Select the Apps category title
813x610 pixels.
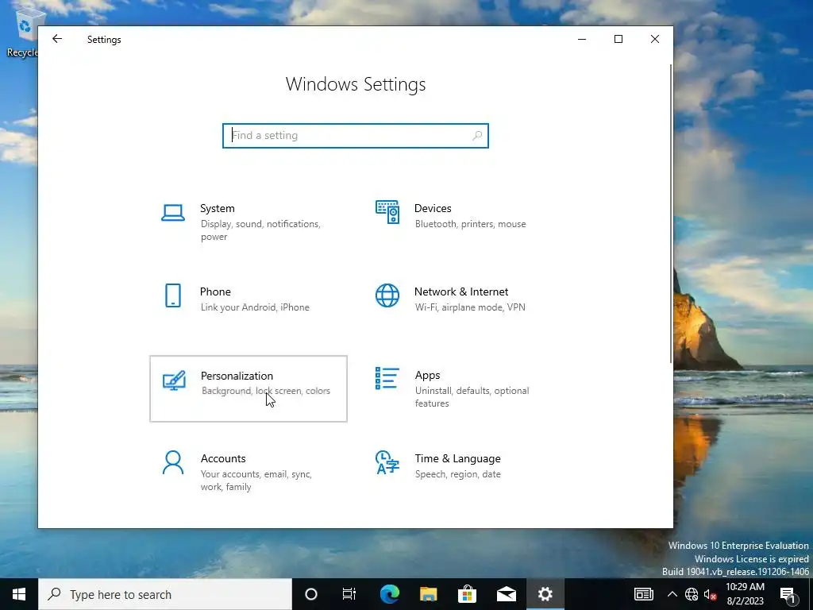(428, 375)
